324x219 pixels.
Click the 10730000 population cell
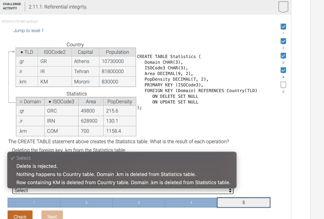tap(117, 61)
